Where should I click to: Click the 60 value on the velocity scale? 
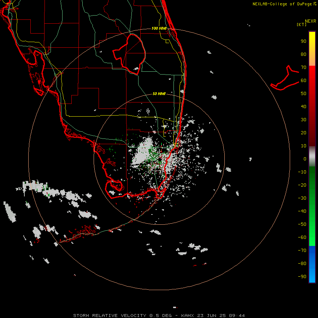pos(304,81)
